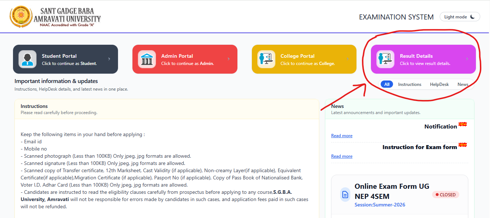Click the document icon beside Online Exam Form
490x218 pixels.
click(x=346, y=195)
